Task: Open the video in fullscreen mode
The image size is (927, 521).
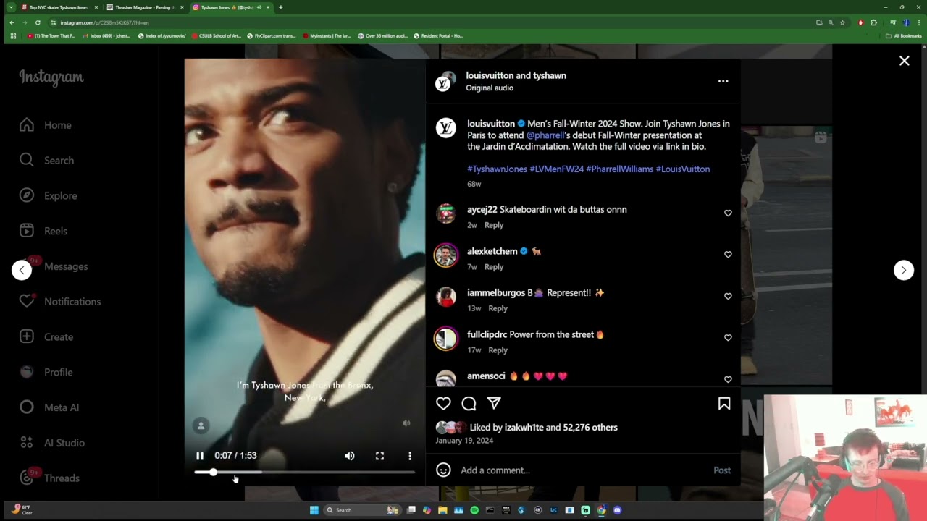Action: (x=379, y=456)
